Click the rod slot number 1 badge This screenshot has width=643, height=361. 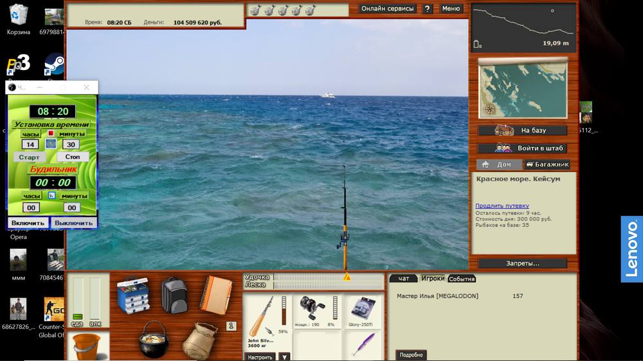point(231,326)
